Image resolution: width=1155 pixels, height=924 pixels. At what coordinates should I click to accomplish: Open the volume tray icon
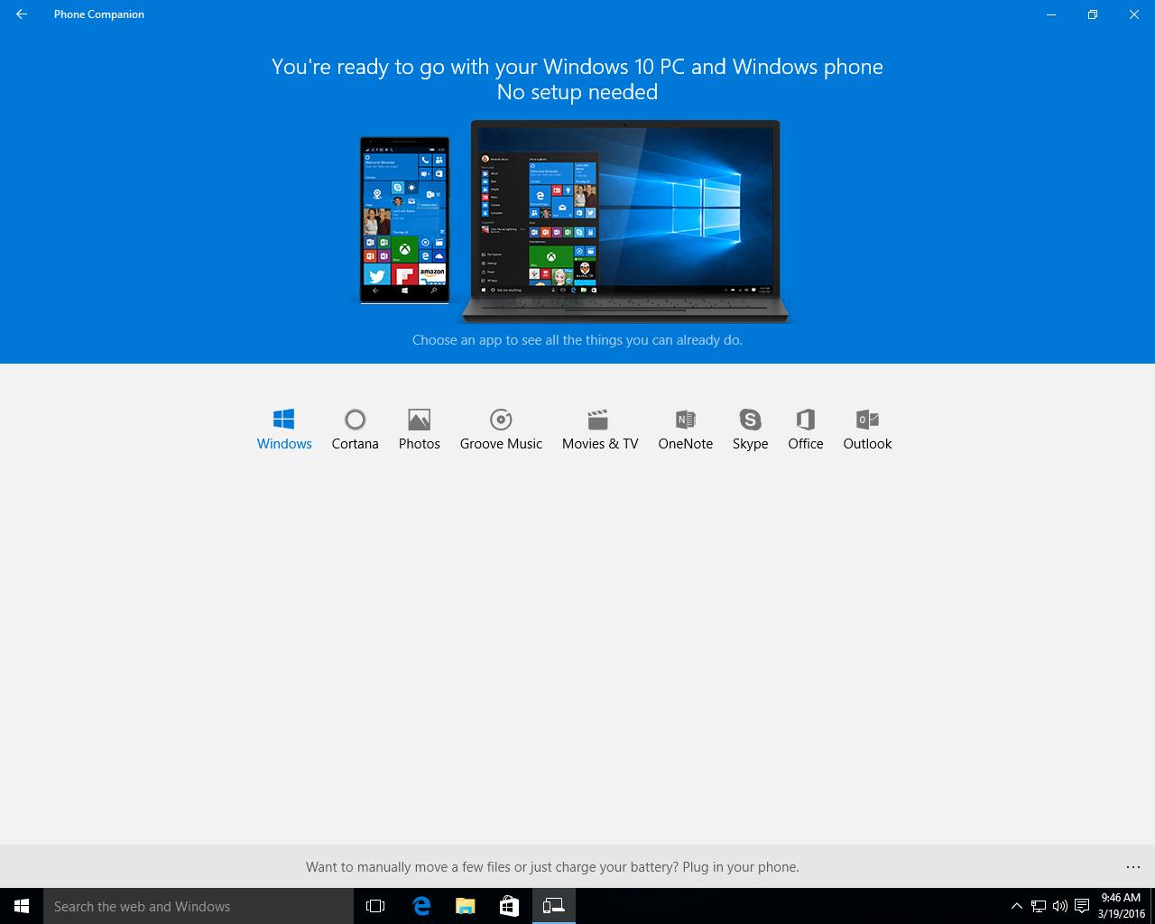[x=1060, y=906]
